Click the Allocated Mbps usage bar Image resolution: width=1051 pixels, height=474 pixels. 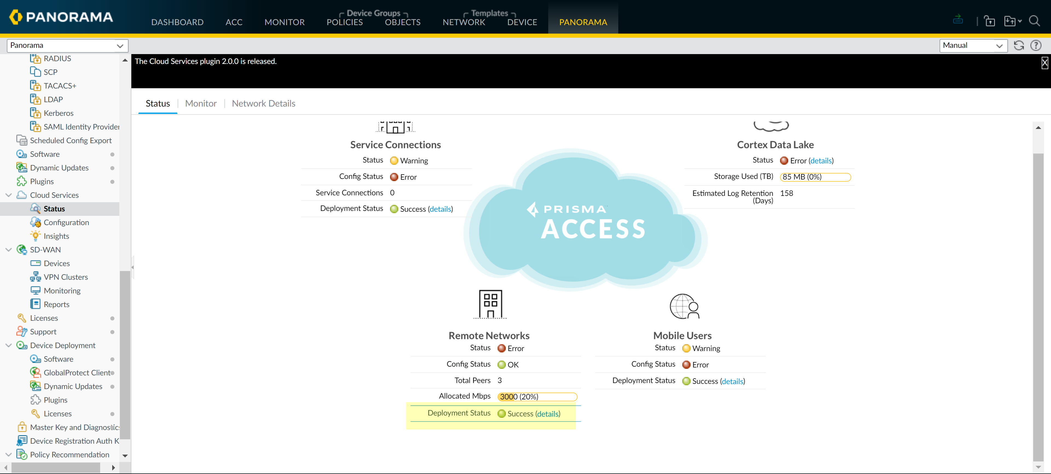tap(537, 397)
